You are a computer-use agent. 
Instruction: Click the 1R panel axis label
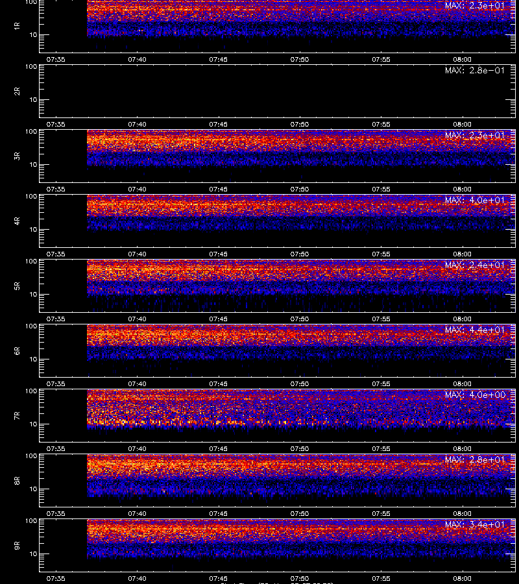coord(17,26)
